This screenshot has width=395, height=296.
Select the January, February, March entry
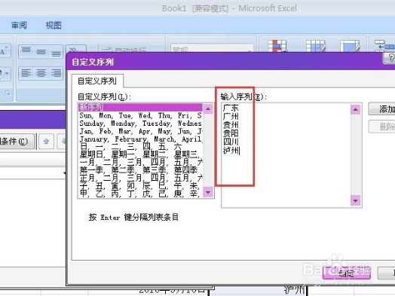point(140,139)
